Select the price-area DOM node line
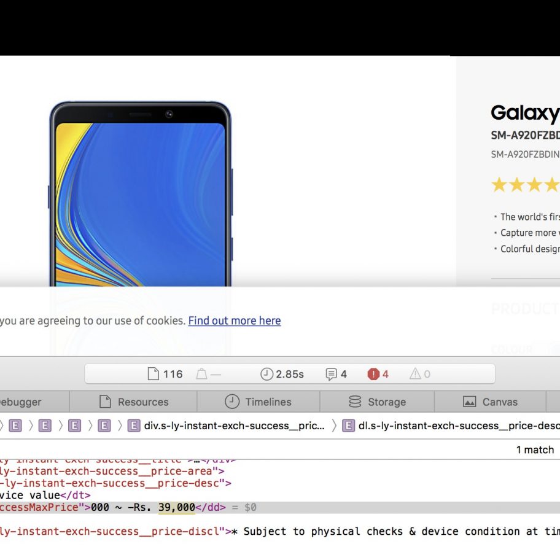This screenshot has height=560, width=560. coord(111,472)
